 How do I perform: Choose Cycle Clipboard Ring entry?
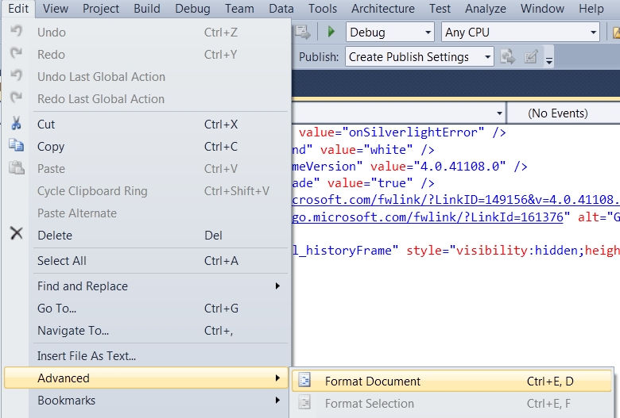click(x=146, y=191)
